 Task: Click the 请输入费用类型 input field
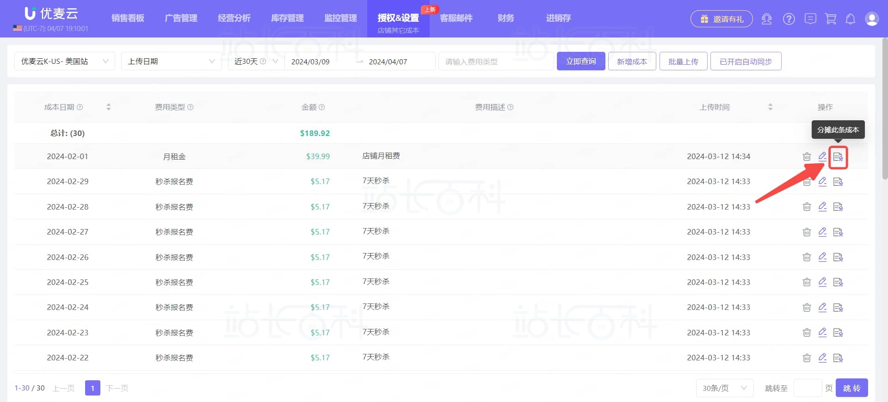[x=496, y=62]
